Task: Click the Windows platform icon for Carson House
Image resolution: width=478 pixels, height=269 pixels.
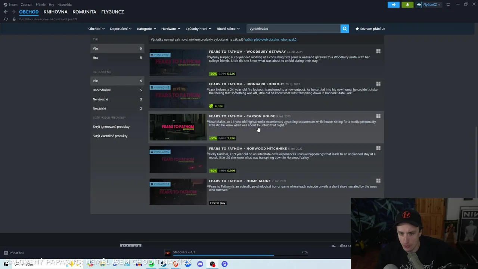Action: click(378, 116)
